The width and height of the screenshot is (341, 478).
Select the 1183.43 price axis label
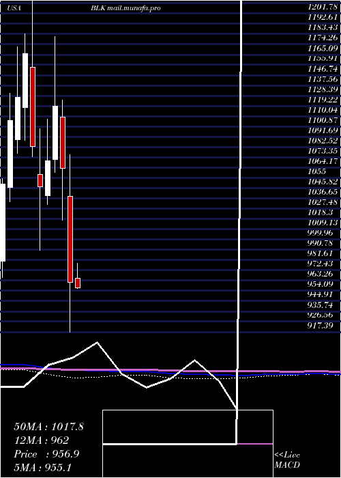[323, 28]
